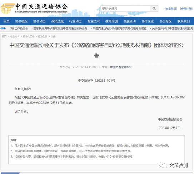Click disclaimer item 2 about 转载自其他媒体
The width and height of the screenshot is (194, 174).
pyautogui.click(x=71, y=151)
